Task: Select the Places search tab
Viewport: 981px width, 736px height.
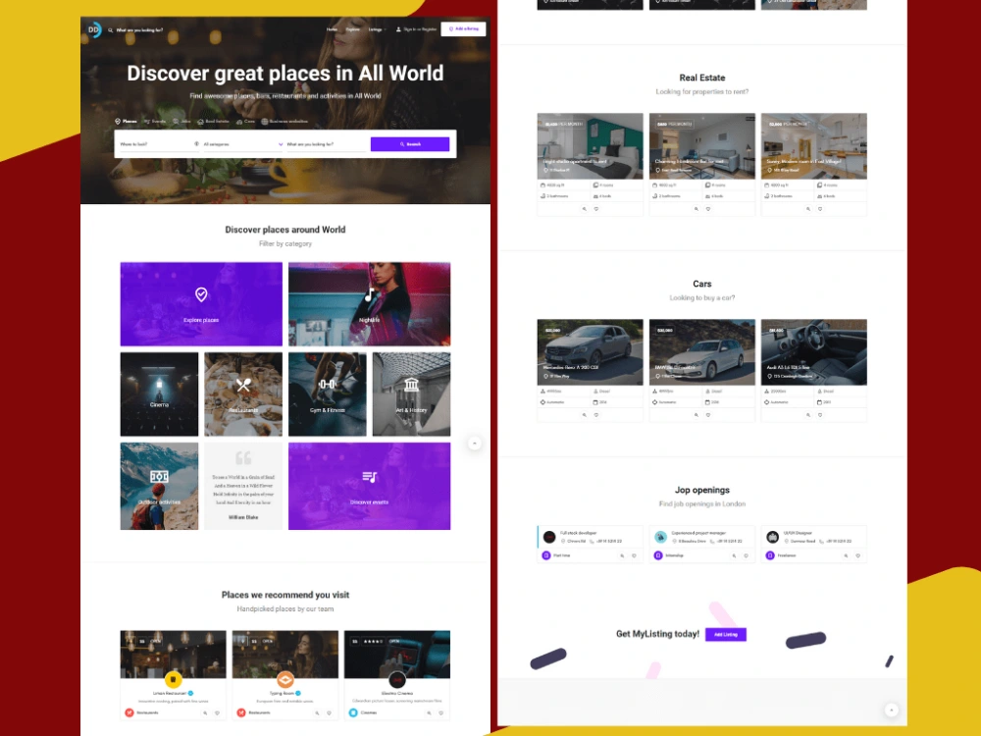Action: pos(126,122)
